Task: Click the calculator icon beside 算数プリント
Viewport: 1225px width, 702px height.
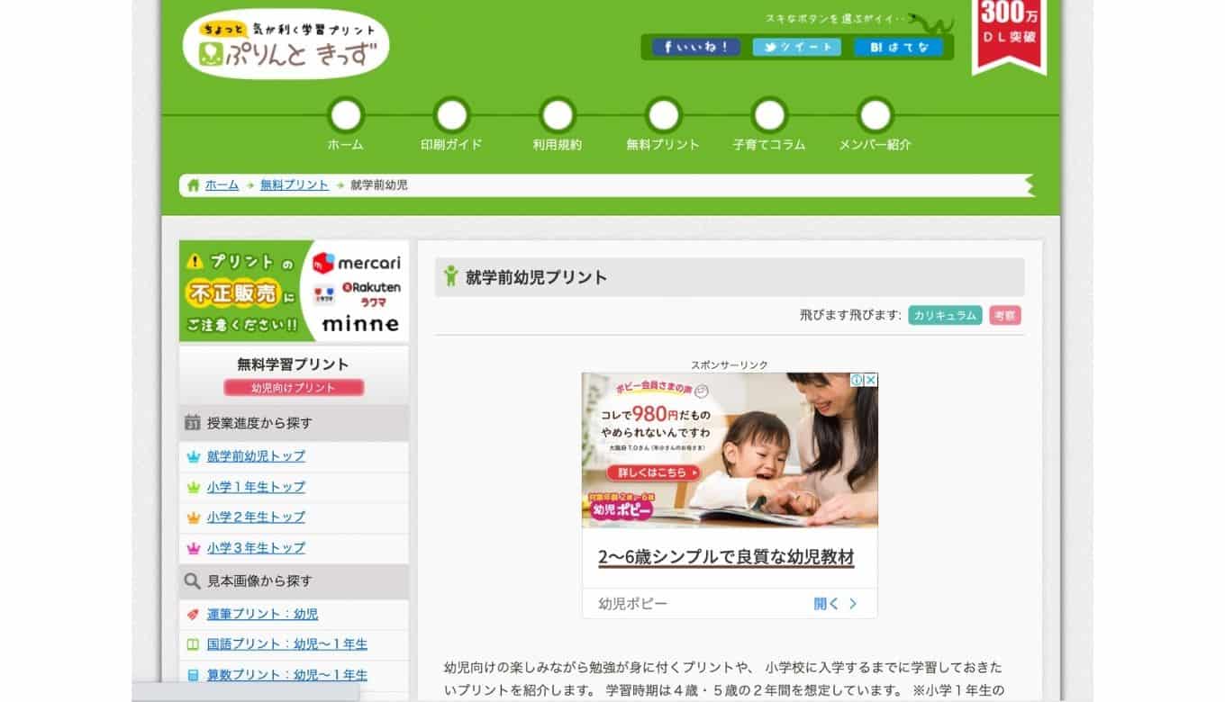Action: [x=192, y=674]
